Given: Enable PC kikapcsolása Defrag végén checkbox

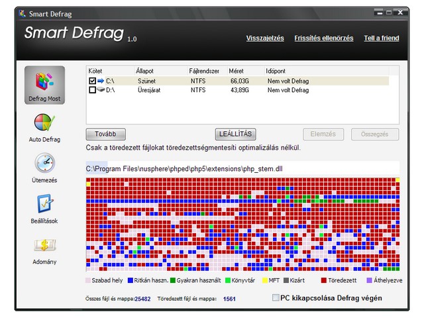Looking at the screenshot, I should (x=276, y=297).
